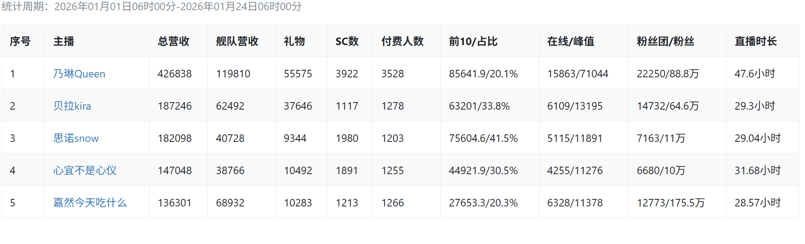
Task: Open the 乃琳Queen streamer link
Action: (x=79, y=74)
